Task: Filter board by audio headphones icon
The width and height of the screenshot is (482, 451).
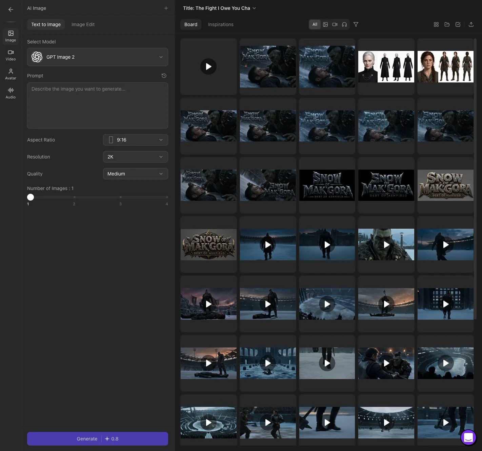Action: (344, 24)
